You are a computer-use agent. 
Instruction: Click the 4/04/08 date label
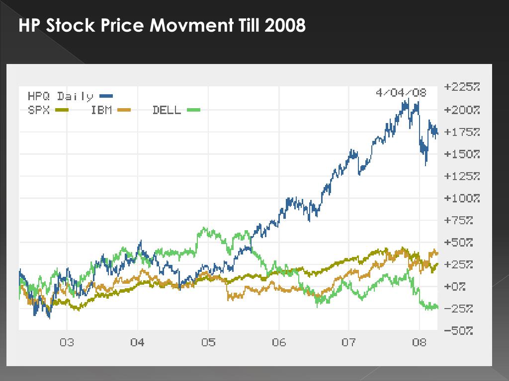coord(401,93)
